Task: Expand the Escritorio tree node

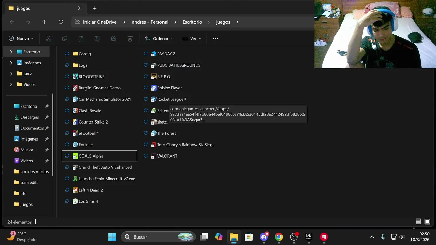Action: click(11, 52)
